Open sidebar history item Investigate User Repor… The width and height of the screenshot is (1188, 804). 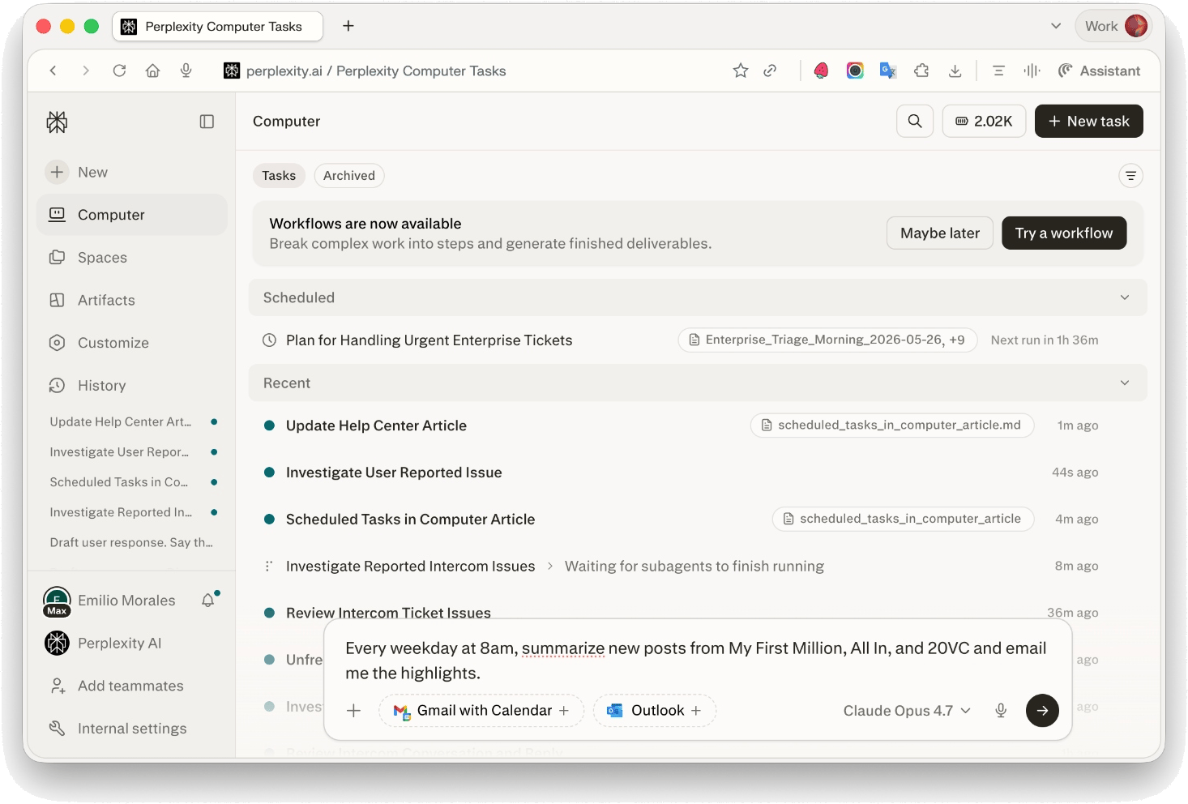[119, 451]
